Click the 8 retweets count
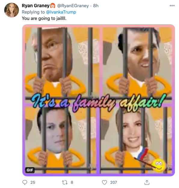Screen dimensions: 179x188 click(72, 182)
